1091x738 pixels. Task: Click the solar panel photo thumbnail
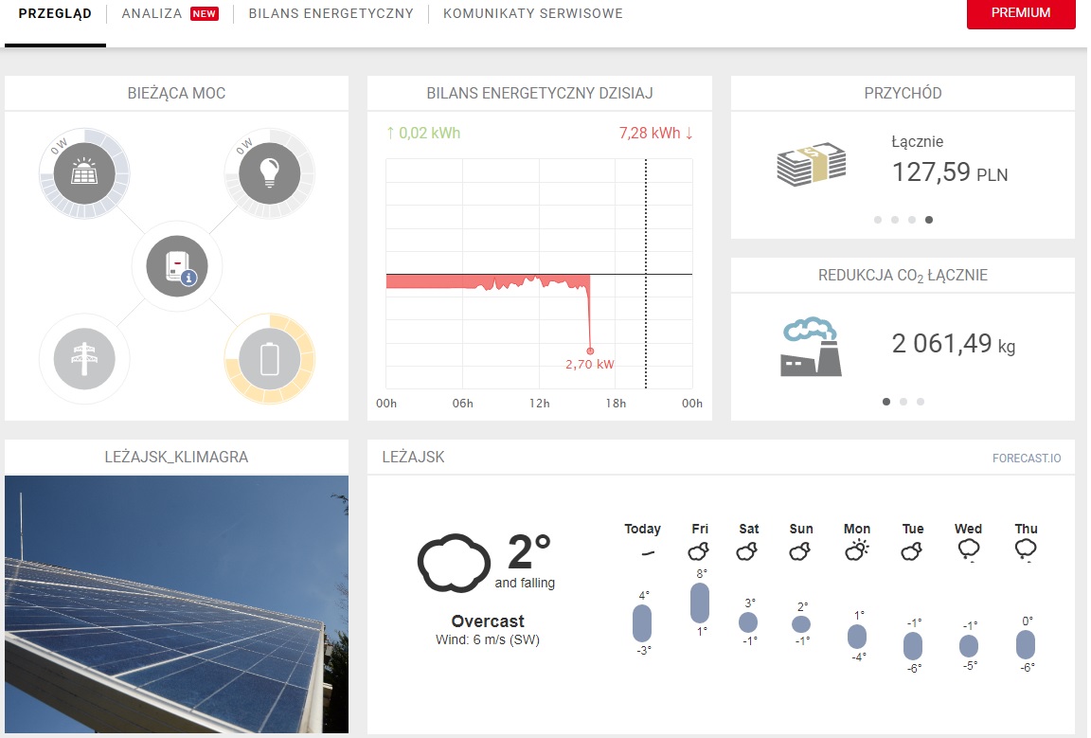coord(177,604)
